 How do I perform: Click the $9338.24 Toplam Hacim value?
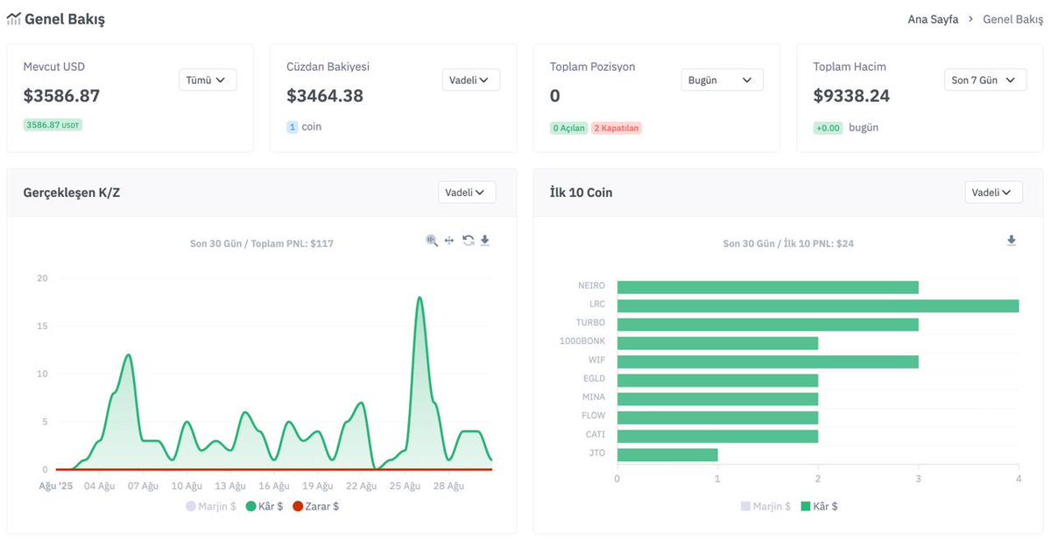click(x=851, y=95)
